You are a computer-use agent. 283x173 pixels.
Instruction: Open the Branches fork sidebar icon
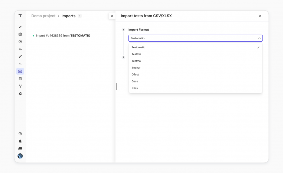(x=20, y=86)
